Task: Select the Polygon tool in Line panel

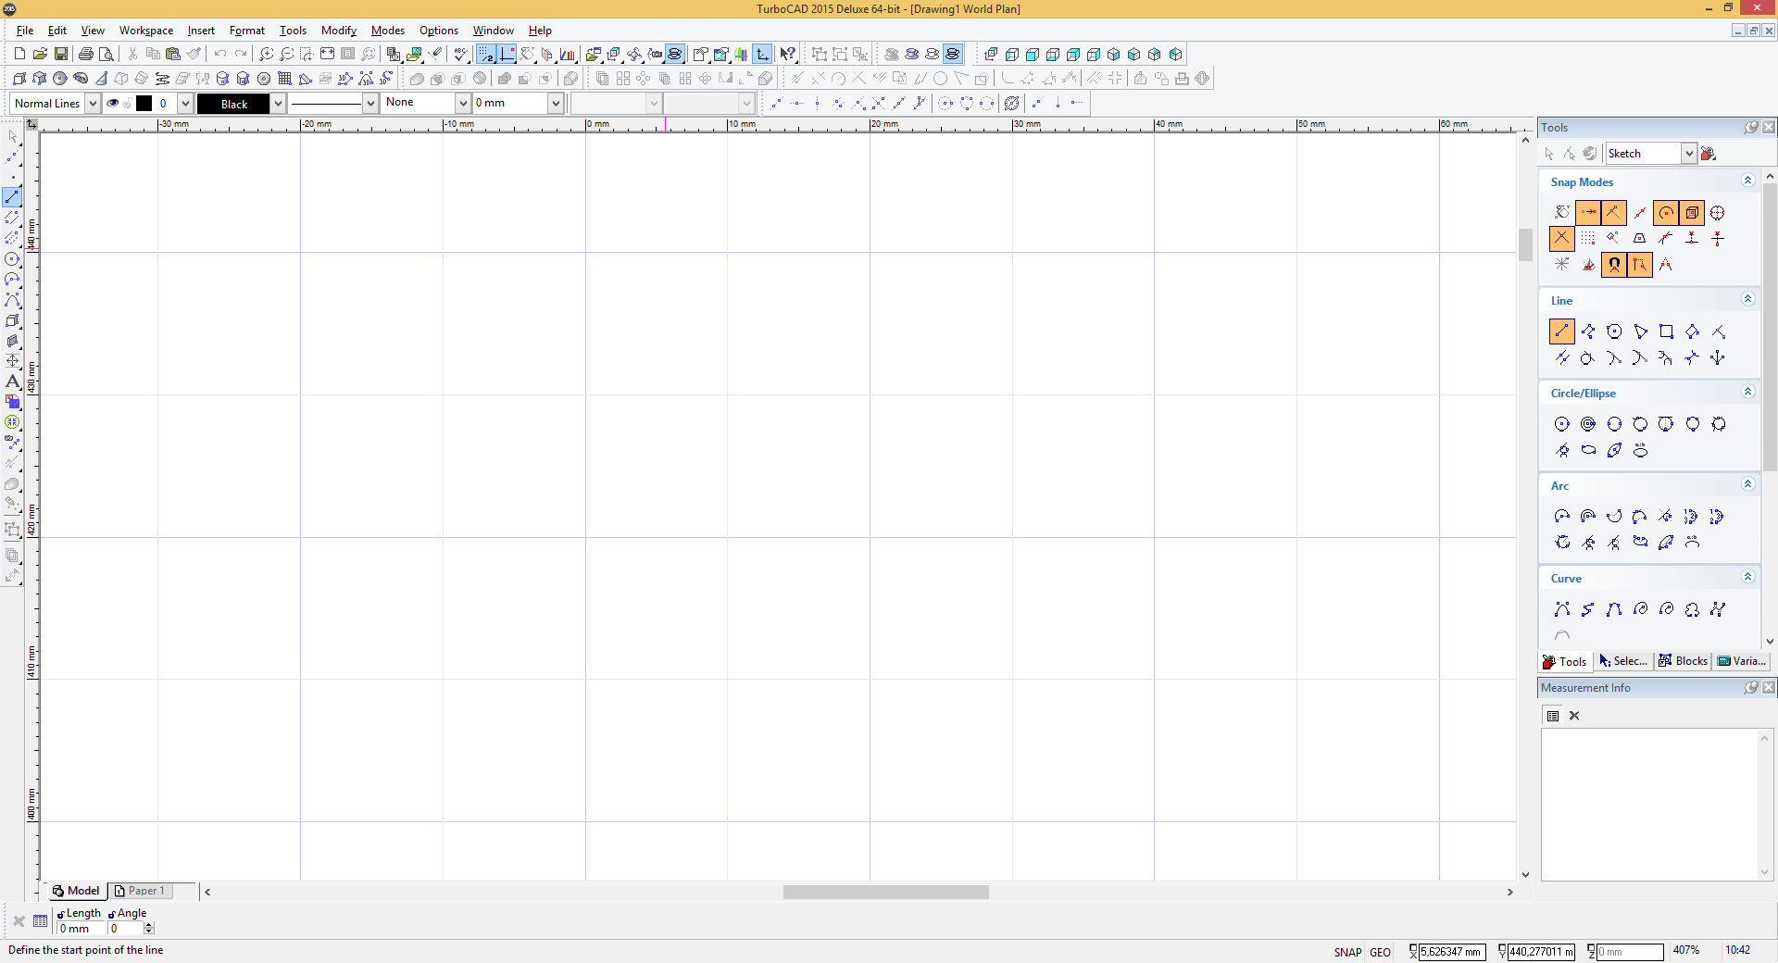Action: 1614,331
